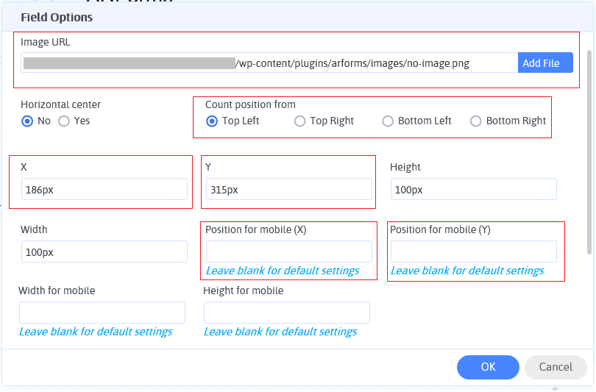Focus the Height input field
This screenshot has height=392, width=596.
click(472, 189)
